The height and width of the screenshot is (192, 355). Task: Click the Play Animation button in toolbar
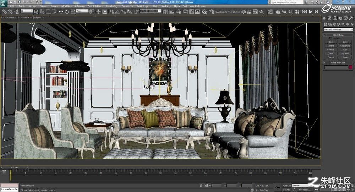[311, 12]
